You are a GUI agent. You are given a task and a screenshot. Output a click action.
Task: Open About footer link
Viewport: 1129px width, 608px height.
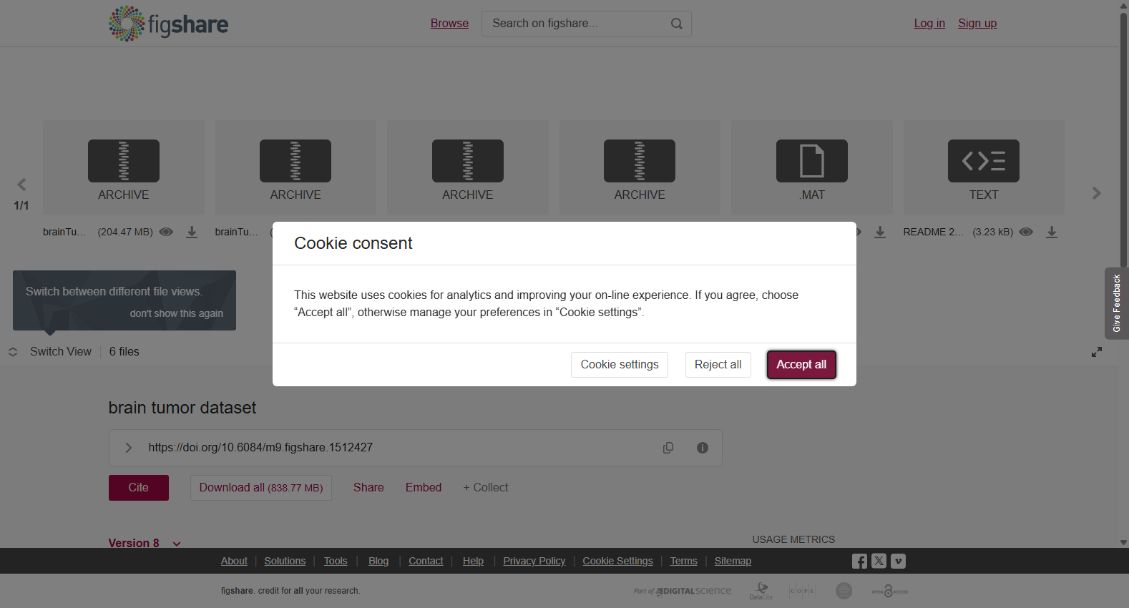coord(234,561)
